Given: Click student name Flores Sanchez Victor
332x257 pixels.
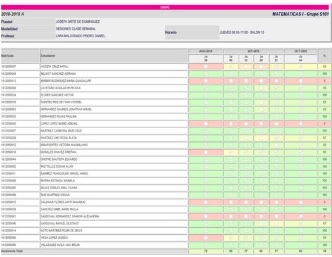Looking at the screenshot, I should point(57,95).
